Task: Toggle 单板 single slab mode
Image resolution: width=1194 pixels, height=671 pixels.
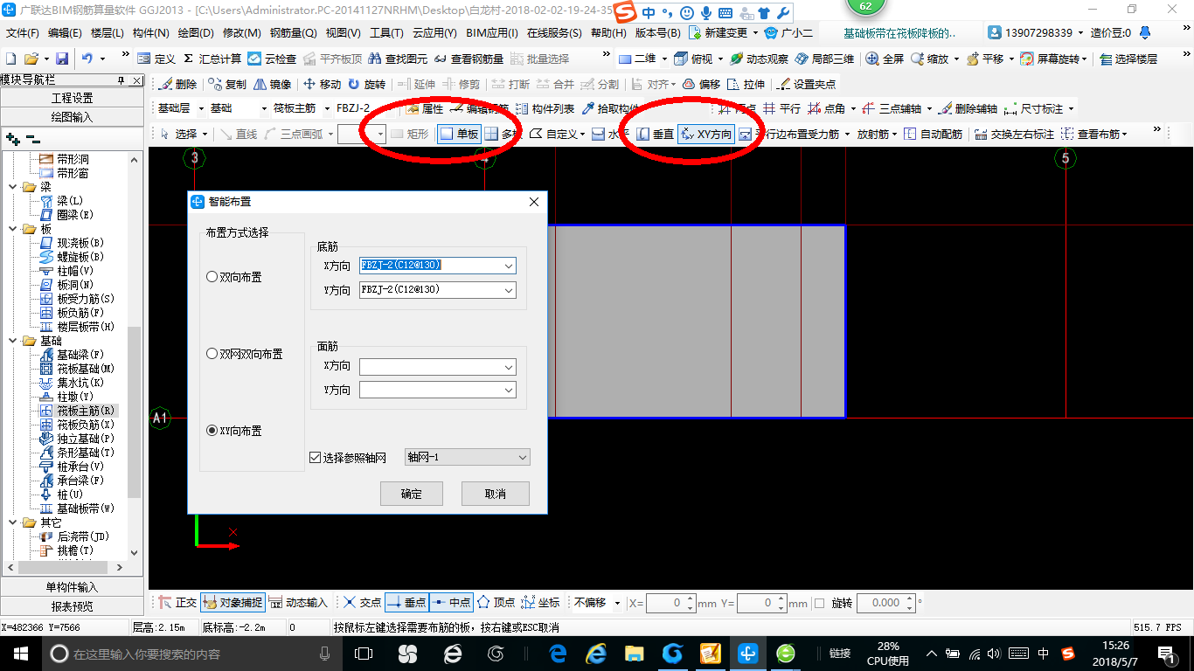Action: pos(459,134)
